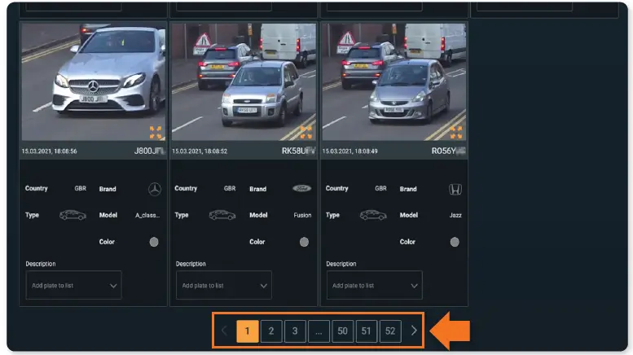Click the car type icon on RK58 card
This screenshot has height=355, width=633.
pyautogui.click(x=222, y=215)
